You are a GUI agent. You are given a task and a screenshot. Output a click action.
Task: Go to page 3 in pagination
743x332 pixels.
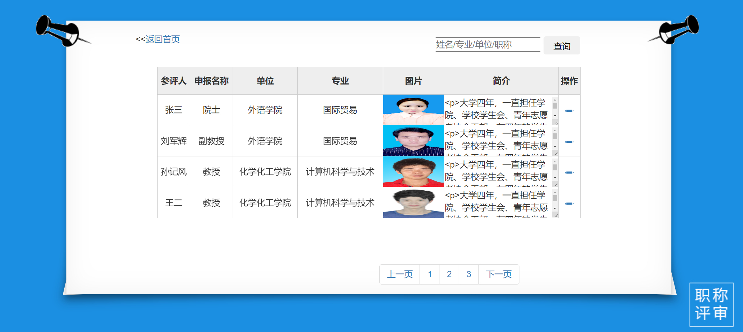click(468, 274)
